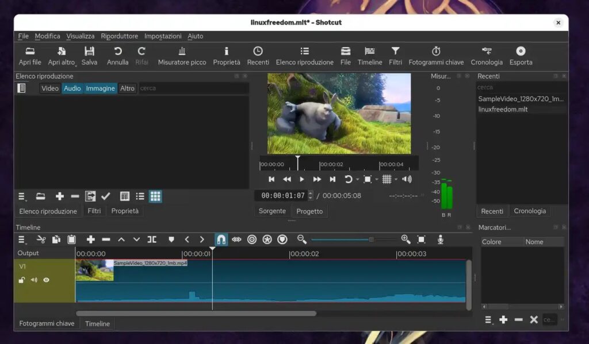Paste with the clipboard icon in timeline toolbar
The width and height of the screenshot is (589, 344).
[71, 239]
